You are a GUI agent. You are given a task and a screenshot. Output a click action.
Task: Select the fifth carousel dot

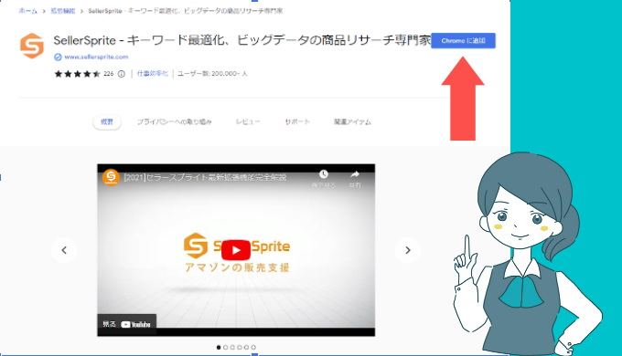(246, 347)
